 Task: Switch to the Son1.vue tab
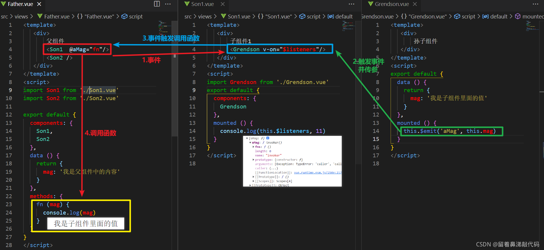tap(203, 4)
